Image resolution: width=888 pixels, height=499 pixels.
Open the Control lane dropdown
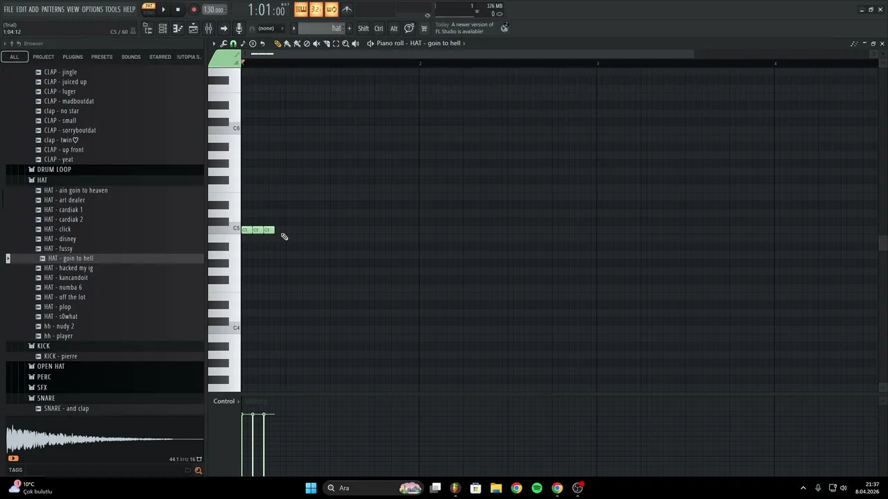(x=226, y=401)
